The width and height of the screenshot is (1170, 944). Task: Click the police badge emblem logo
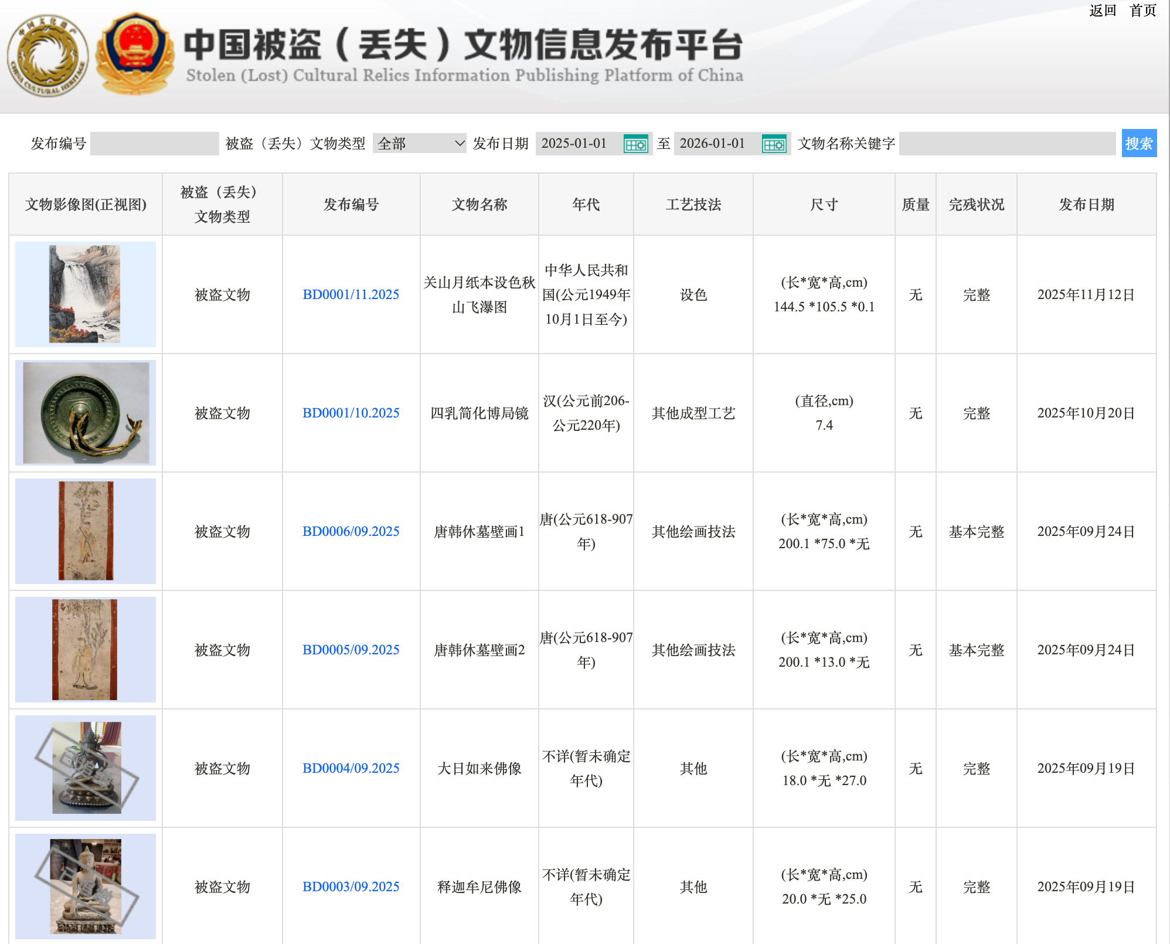point(135,55)
